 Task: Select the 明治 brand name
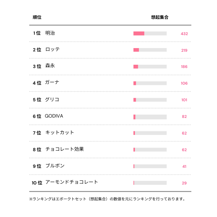pos(50,33)
